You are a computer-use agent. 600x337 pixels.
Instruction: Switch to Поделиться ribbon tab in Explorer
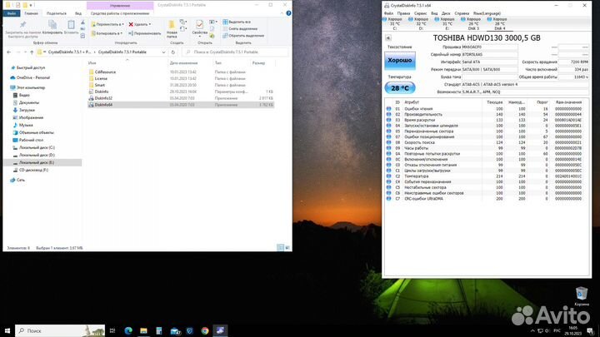[x=57, y=13]
